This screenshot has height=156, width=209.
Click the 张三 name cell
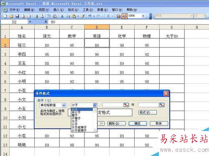click(x=22, y=43)
